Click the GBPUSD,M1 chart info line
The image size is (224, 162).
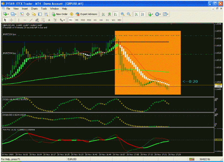pyautogui.click(x=23, y=25)
